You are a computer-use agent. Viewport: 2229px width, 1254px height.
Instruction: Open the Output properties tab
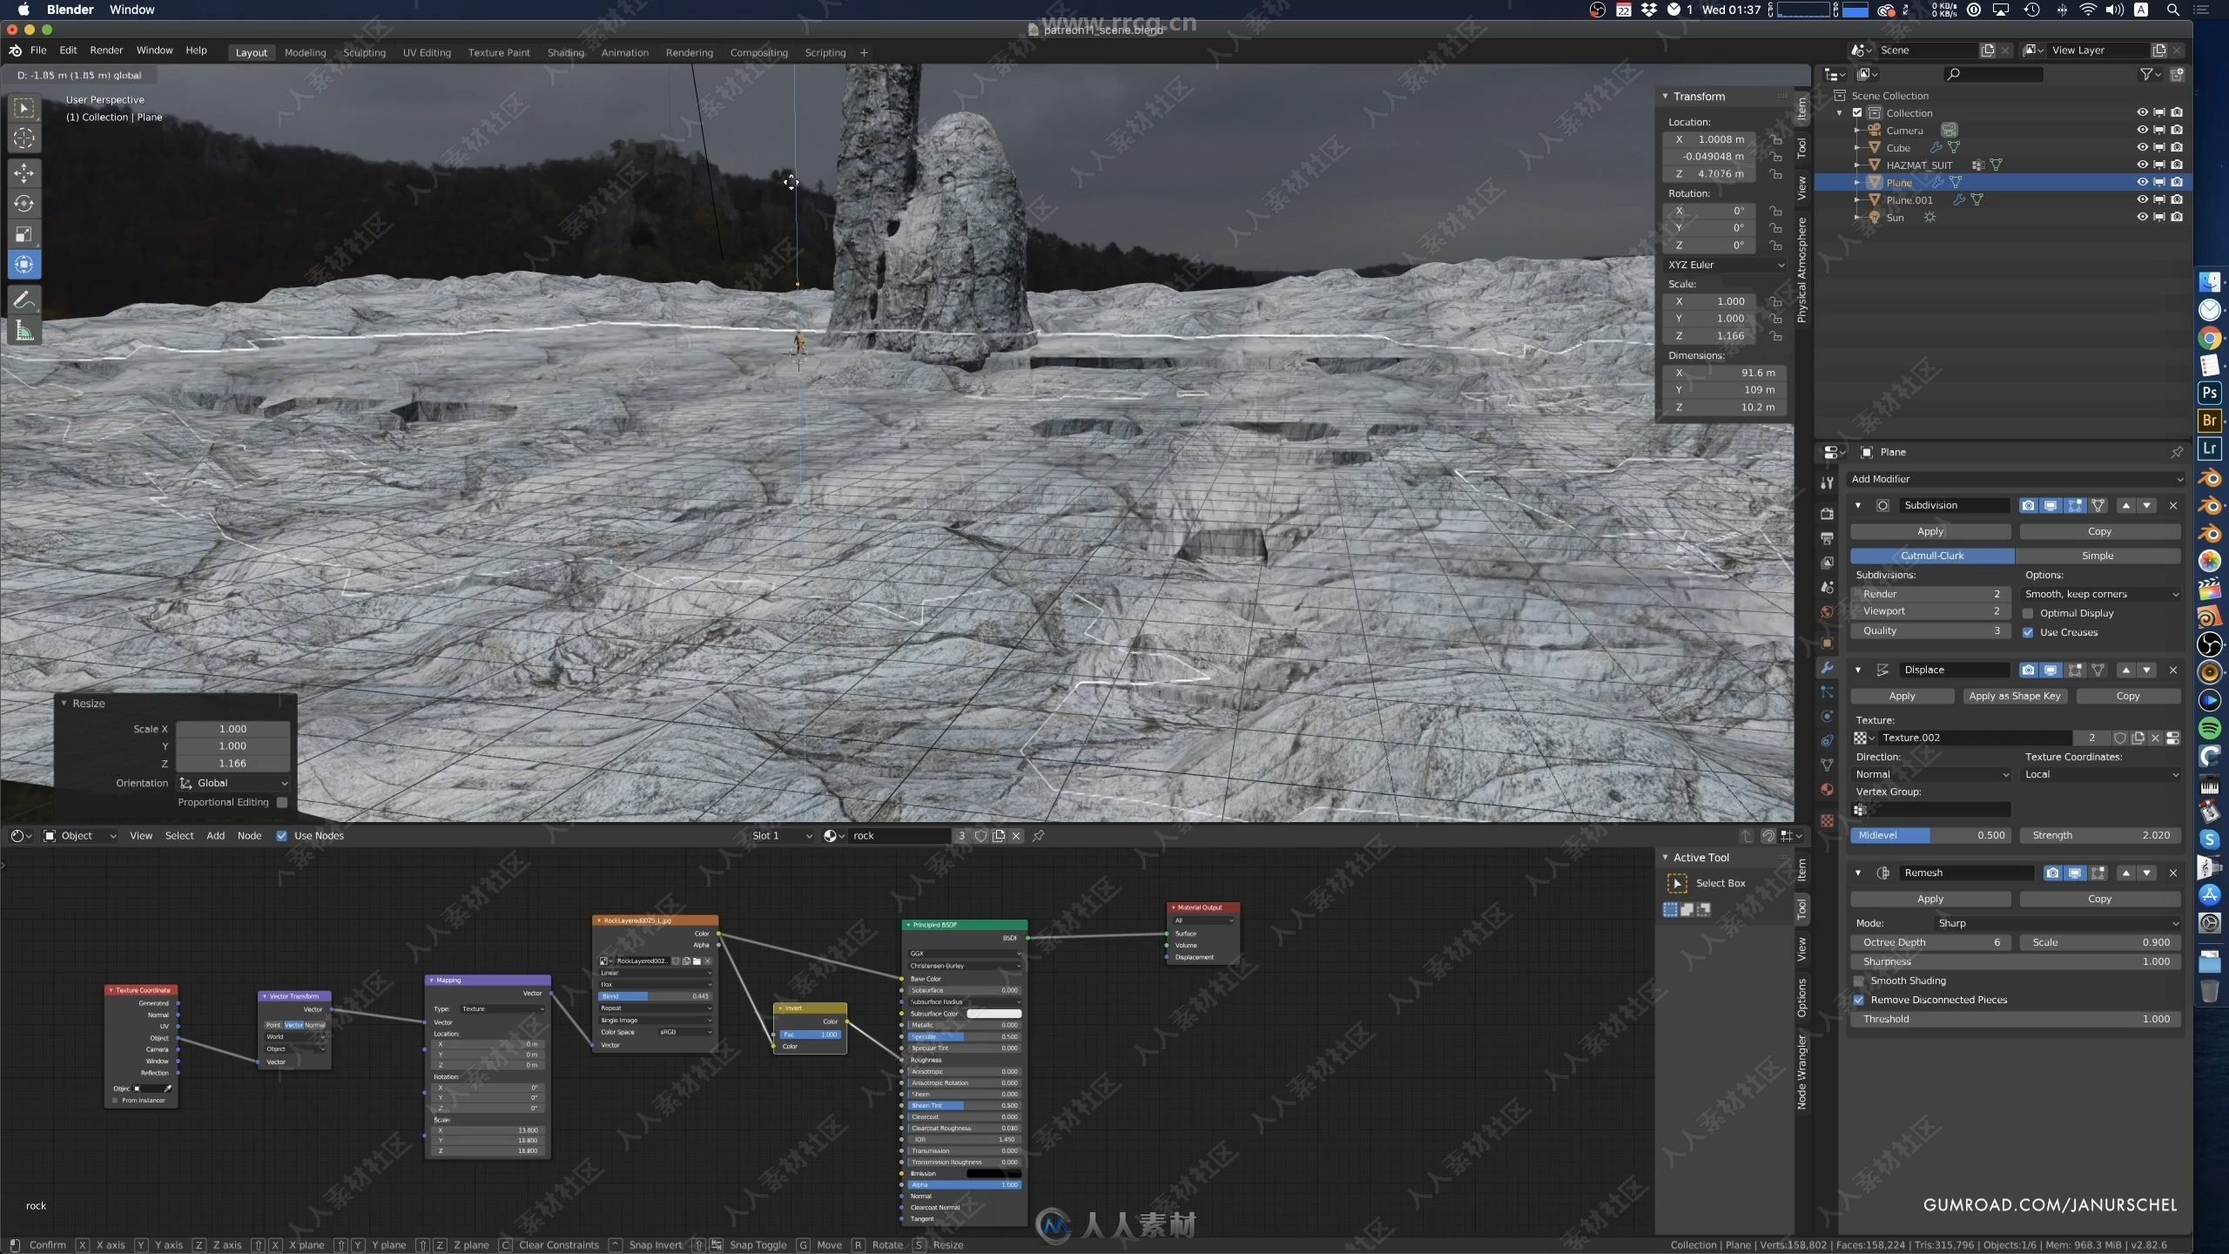1827,538
